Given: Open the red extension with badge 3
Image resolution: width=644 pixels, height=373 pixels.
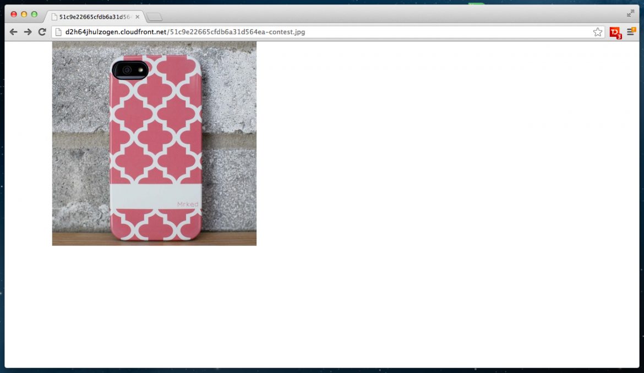Looking at the screenshot, I should (614, 32).
